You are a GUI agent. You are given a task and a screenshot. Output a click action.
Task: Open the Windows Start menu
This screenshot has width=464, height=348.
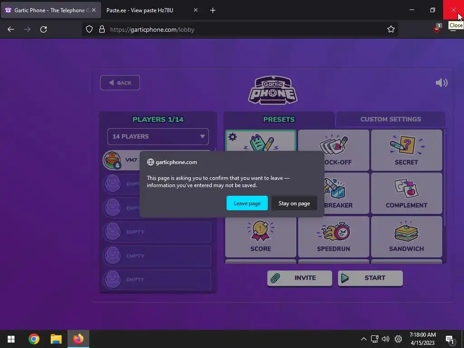click(11, 339)
